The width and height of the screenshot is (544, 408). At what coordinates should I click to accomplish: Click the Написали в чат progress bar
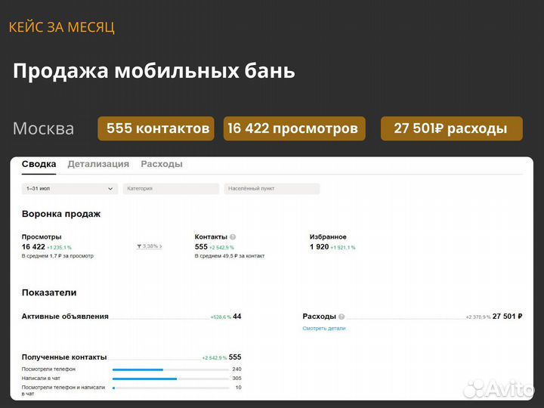[170, 379]
